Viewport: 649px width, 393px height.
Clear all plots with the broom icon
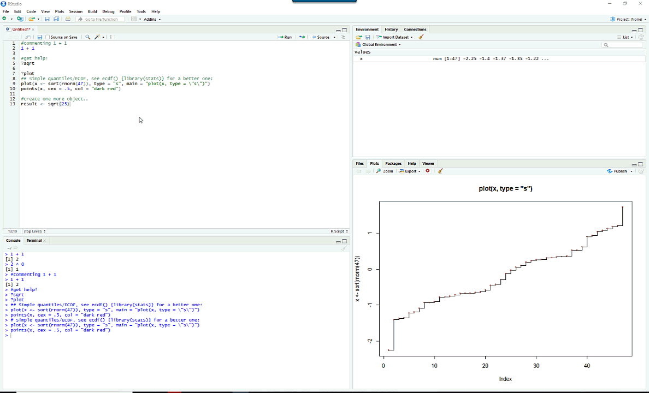pyautogui.click(x=440, y=171)
